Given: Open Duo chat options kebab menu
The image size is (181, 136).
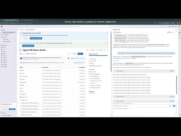Looking at the screenshot, I should point(174,32).
